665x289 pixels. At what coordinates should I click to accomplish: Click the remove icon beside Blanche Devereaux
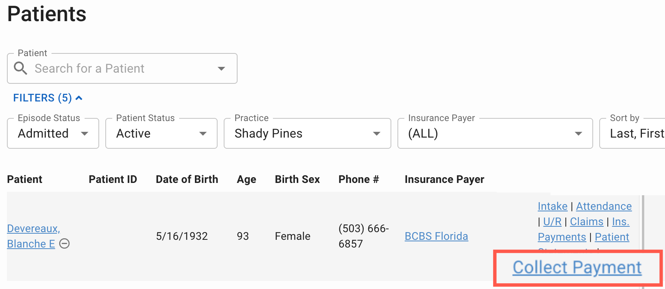(65, 243)
